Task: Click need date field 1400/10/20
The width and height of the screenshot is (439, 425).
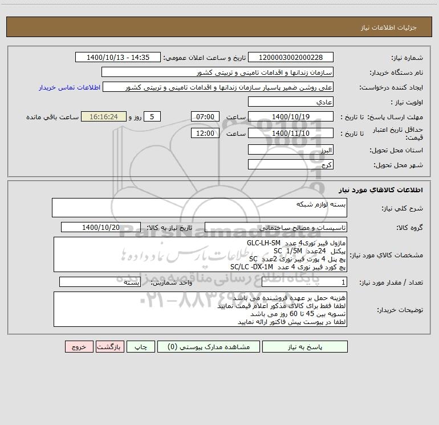Action: [101, 227]
